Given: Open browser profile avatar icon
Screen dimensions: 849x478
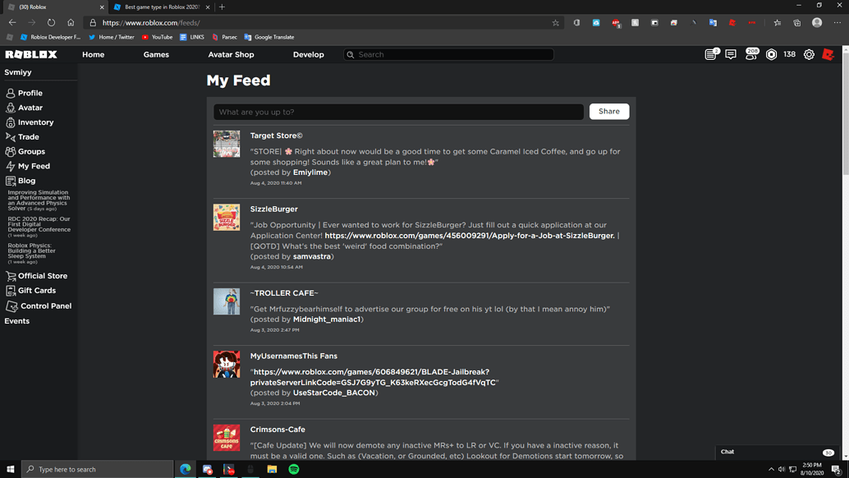Looking at the screenshot, I should 816,22.
